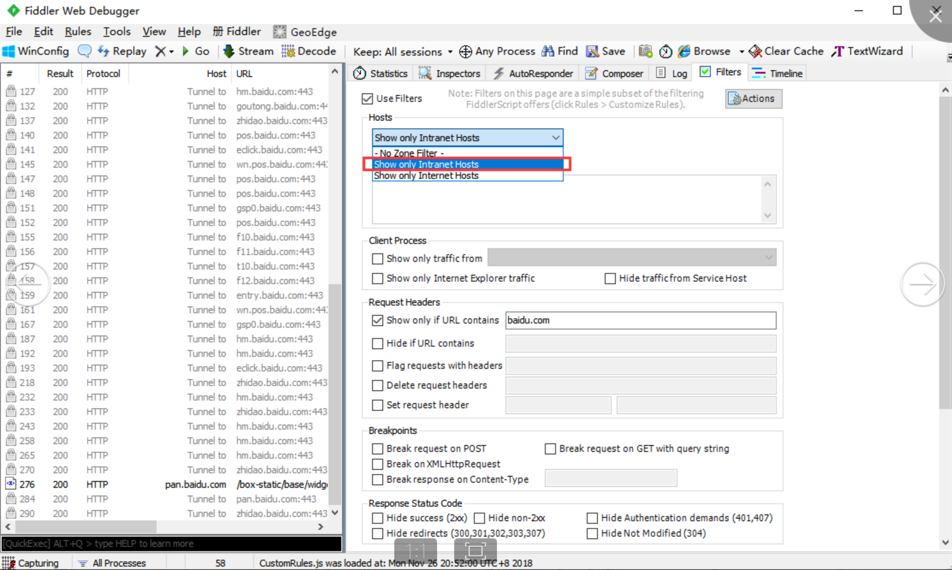Click the 1:1 zoom overlay button
This screenshot has height=570, width=952.
pos(415,550)
